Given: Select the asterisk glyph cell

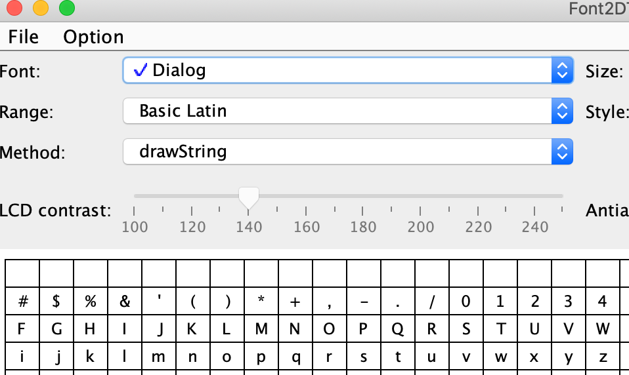Looking at the screenshot, I should point(261,302).
